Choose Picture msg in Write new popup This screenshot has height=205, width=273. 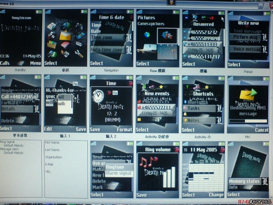(x=245, y=37)
